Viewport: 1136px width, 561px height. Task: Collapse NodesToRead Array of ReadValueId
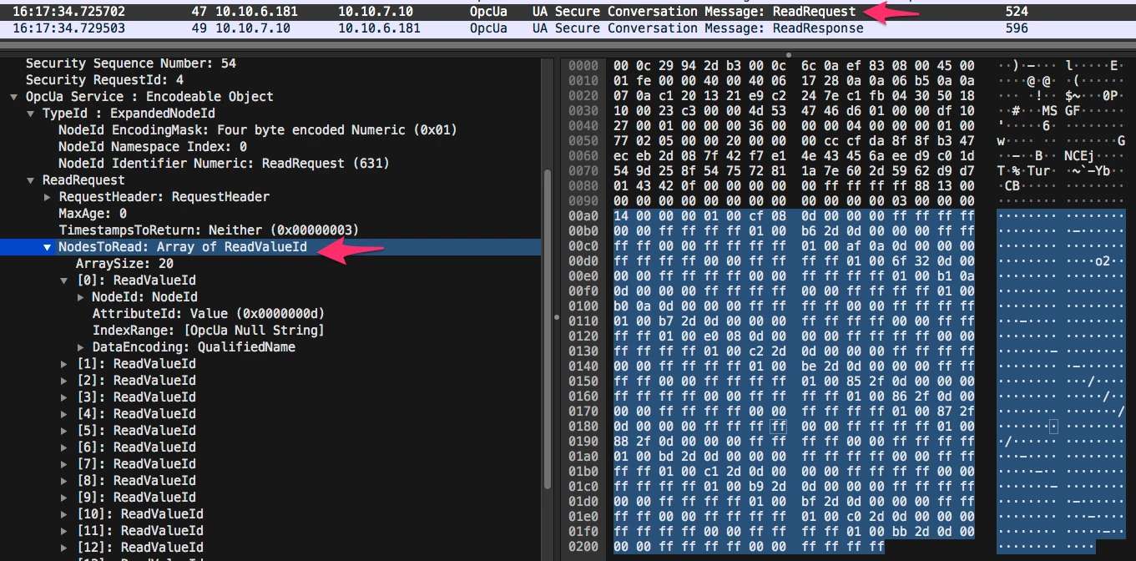48,247
